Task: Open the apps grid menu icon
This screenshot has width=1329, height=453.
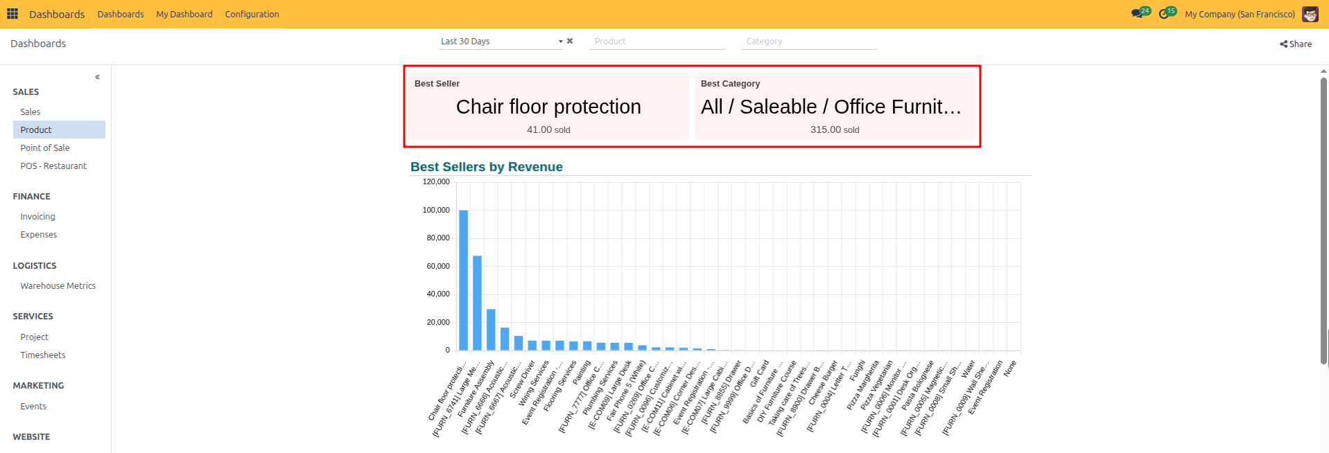Action: [12, 14]
